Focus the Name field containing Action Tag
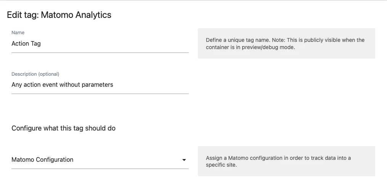This screenshot has height=180, width=387. (100, 44)
